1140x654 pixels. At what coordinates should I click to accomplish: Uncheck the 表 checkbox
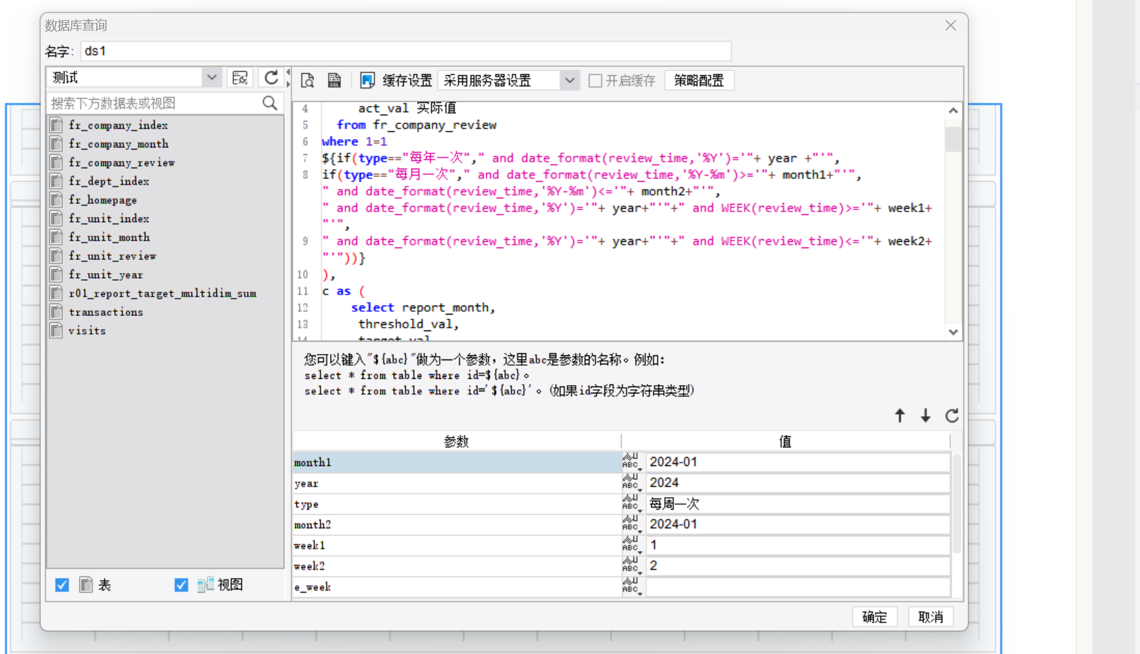[x=62, y=585]
